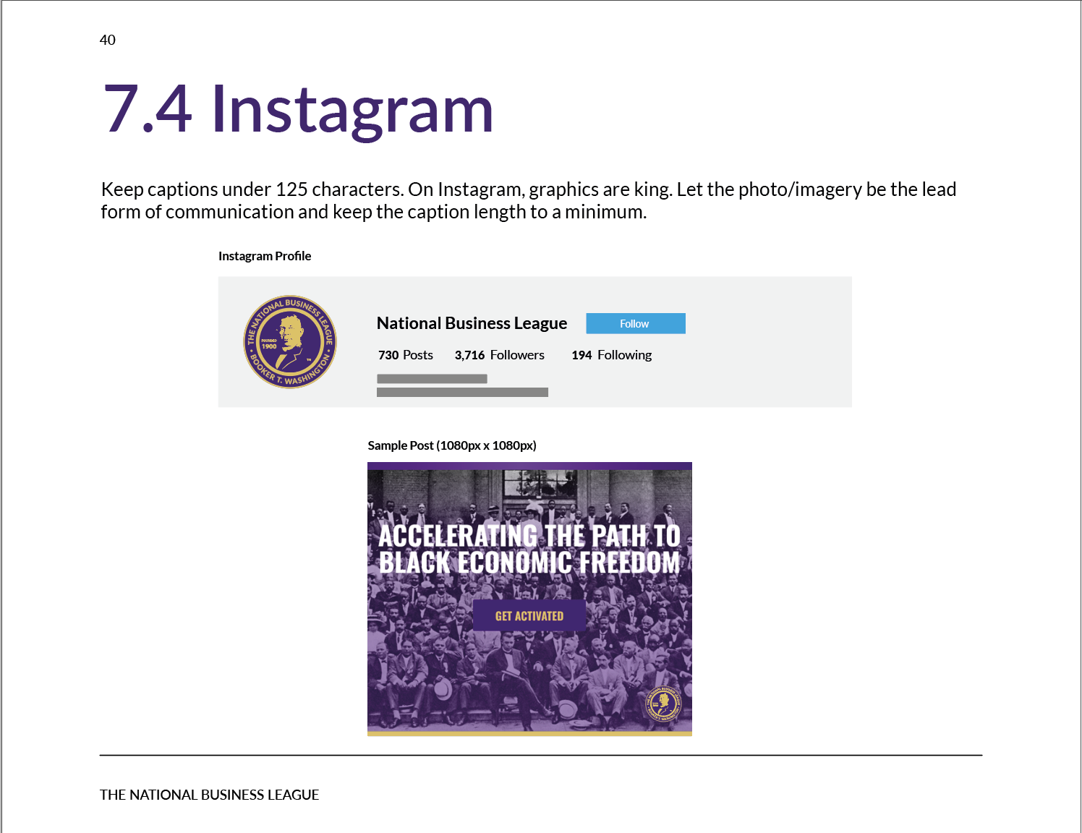Click the longer gray bio placeholder bar
Image resolution: width=1082 pixels, height=833 pixels.
(462, 393)
